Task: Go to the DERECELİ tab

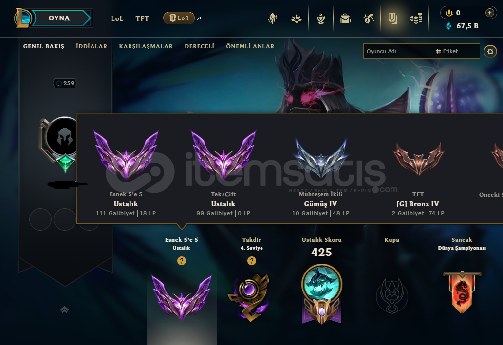Action: point(199,46)
